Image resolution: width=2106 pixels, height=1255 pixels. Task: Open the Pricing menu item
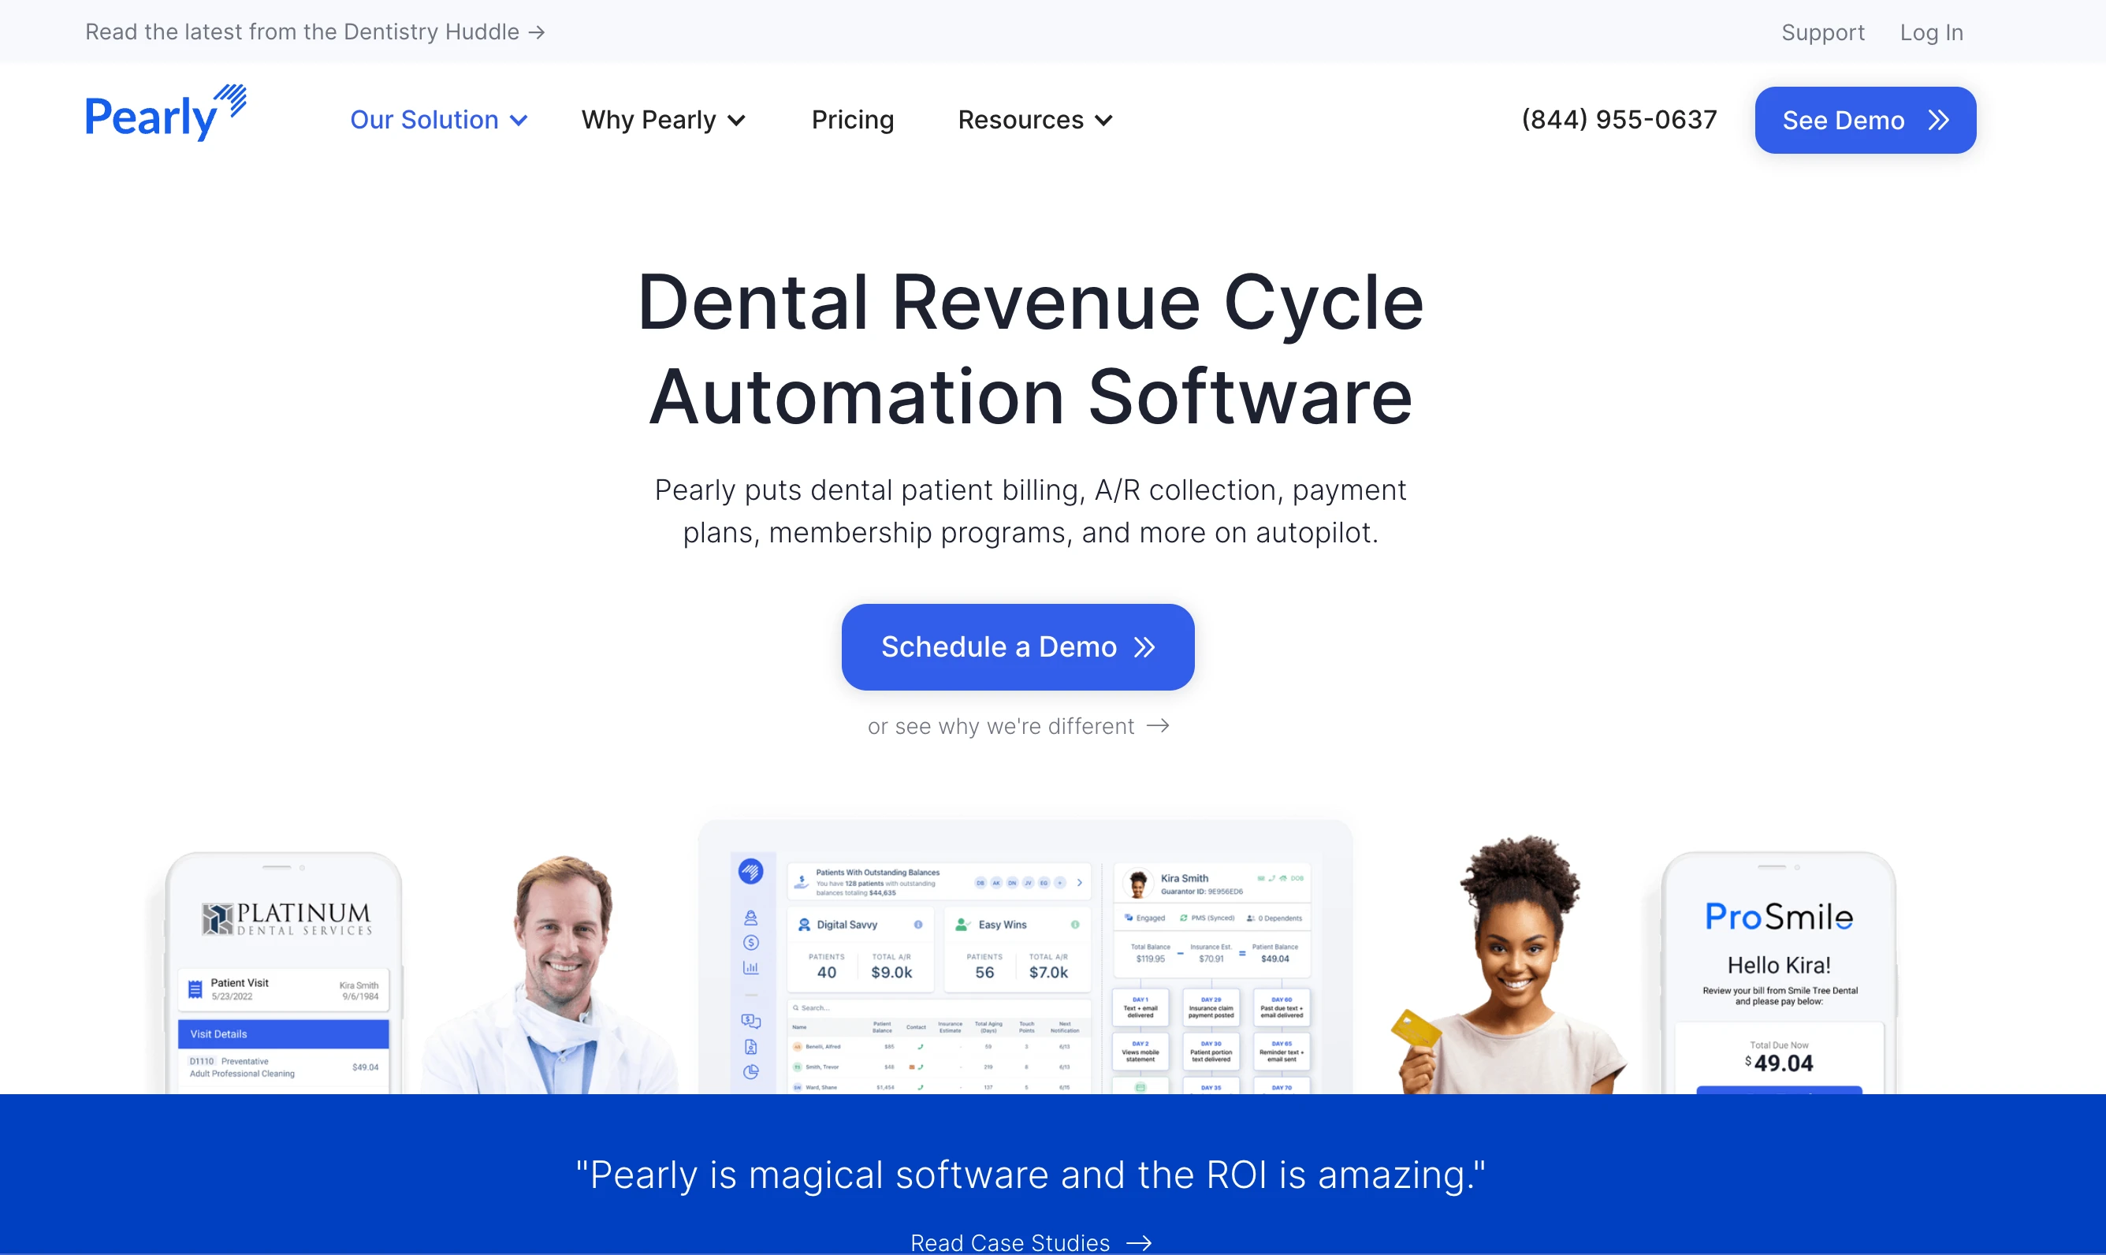(x=853, y=120)
